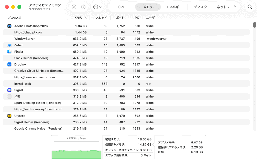Select Spark Desktop Helper (Renderer) row
Screen dimensions: 257x163
coord(126,103)
